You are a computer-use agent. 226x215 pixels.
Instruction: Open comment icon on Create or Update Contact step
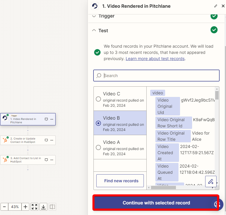(46, 140)
